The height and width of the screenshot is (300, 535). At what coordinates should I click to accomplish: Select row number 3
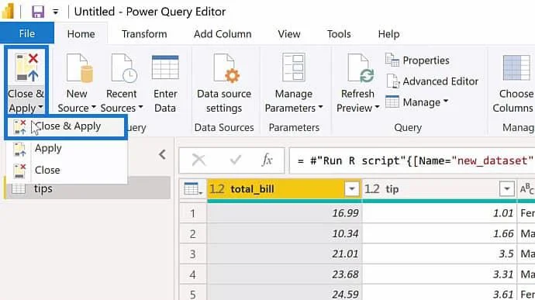tap(193, 254)
